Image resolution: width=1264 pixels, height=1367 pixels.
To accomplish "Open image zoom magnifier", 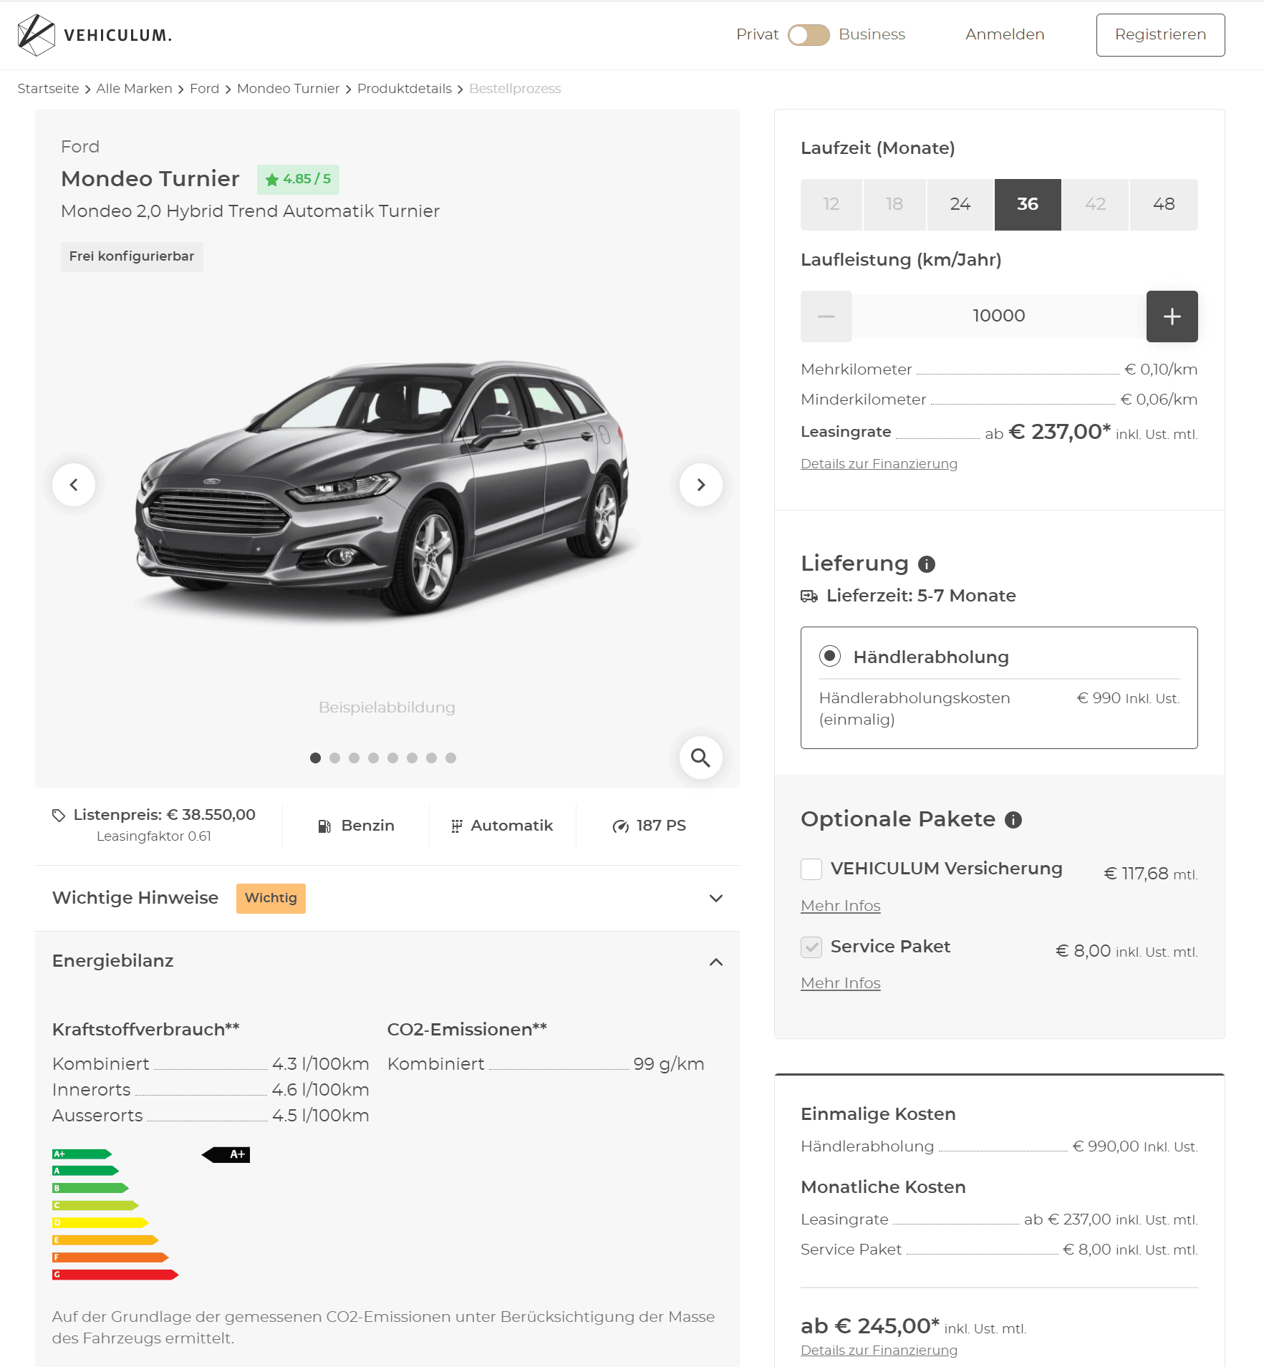I will pyautogui.click(x=700, y=758).
